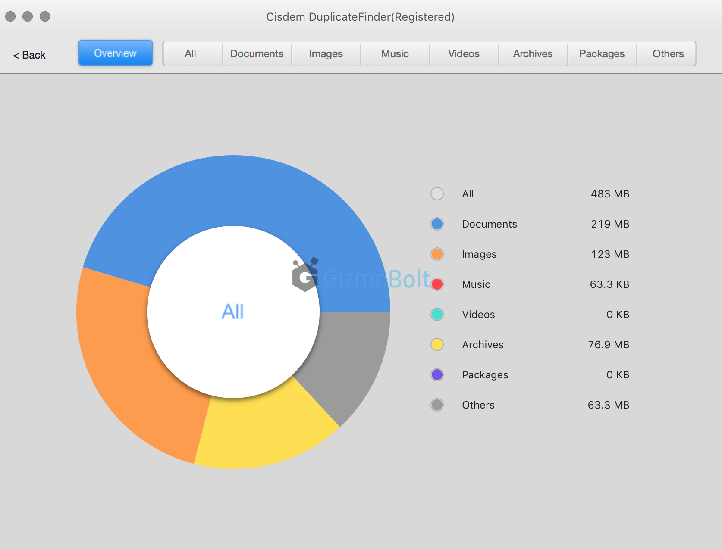
Task: Click the 'Archives' legend label
Action: [483, 345]
